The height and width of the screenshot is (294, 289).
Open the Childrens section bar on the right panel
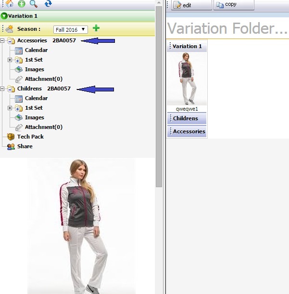coord(187,118)
